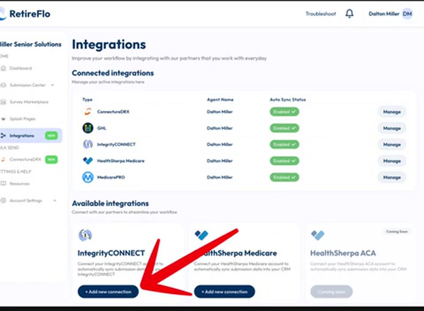Expand the Account Settings chevron

click(x=55, y=201)
